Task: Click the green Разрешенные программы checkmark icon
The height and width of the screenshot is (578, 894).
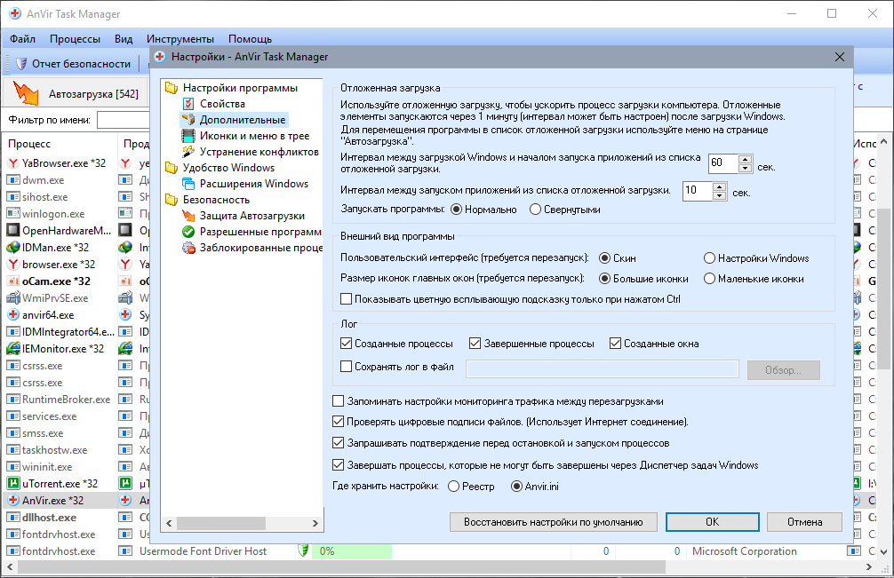Action: tap(188, 232)
